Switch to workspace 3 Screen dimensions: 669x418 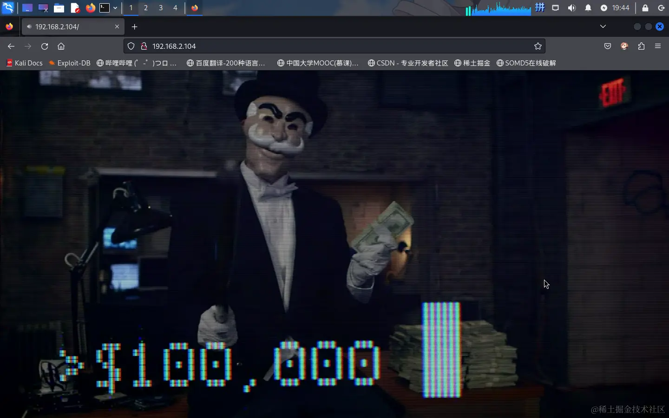[x=161, y=8]
